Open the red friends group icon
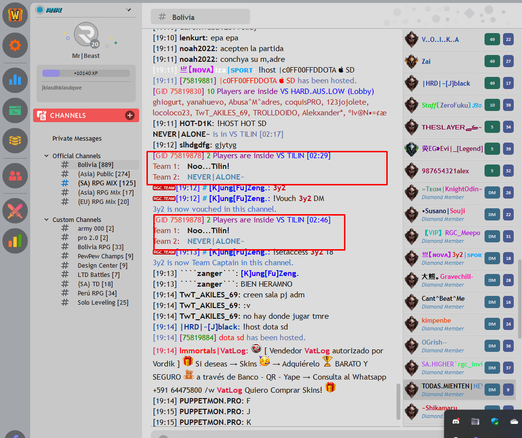Screen dimensions: 522x438 15,176
